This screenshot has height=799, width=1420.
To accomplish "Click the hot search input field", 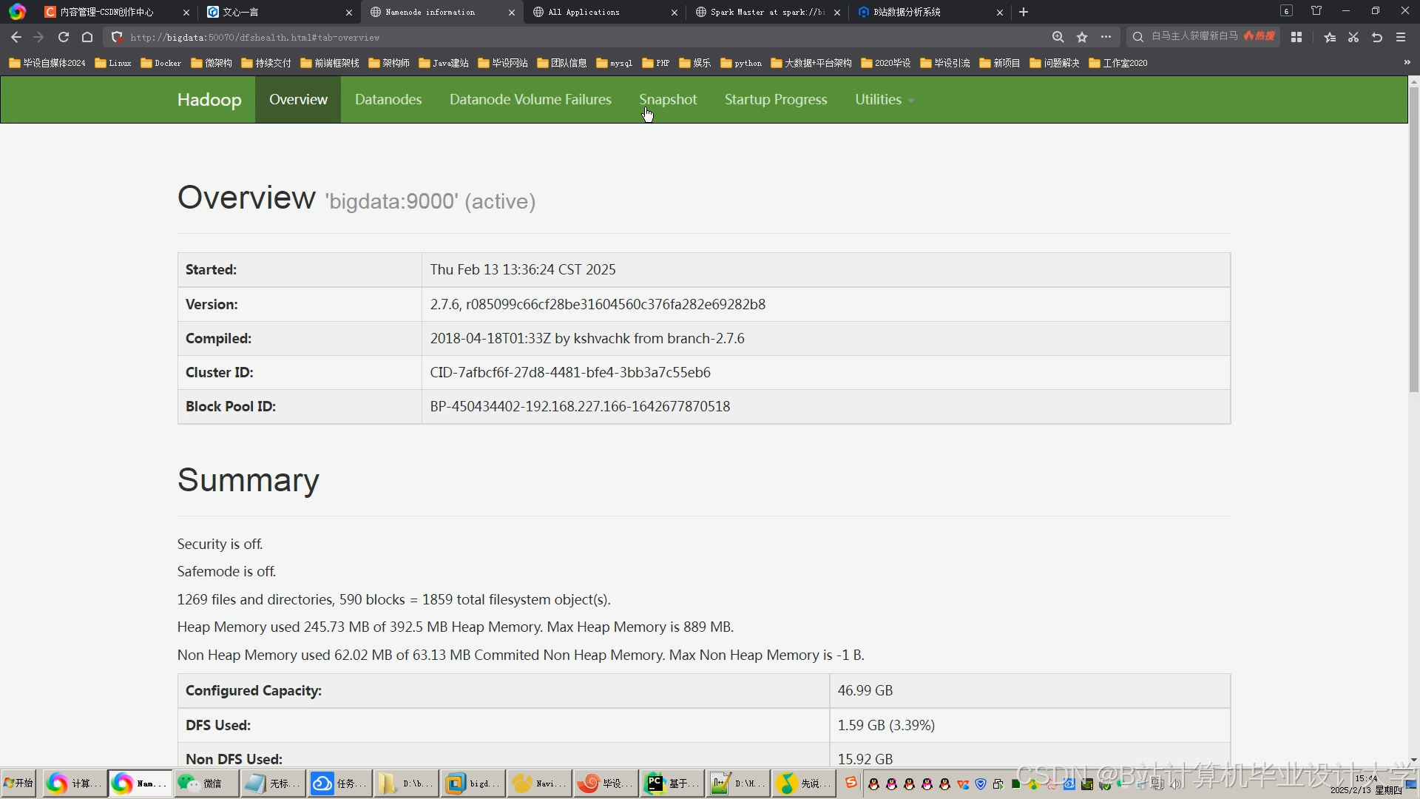I will [x=1194, y=36].
